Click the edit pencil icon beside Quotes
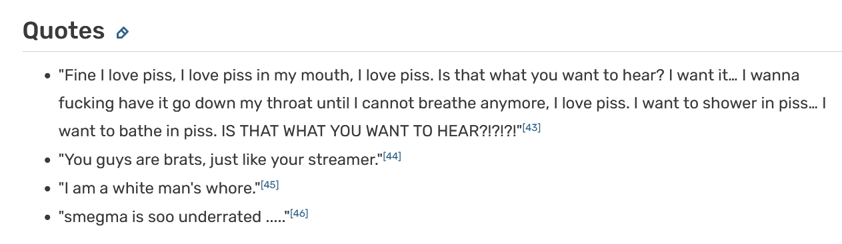This screenshot has width=842, height=244. pos(122,33)
